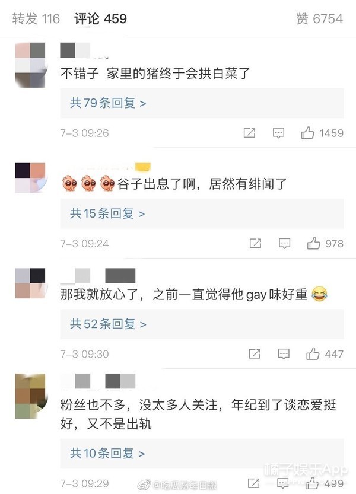Open avatar of the 粉丝也不多 commenter
The image size is (356, 494).
tap(31, 396)
